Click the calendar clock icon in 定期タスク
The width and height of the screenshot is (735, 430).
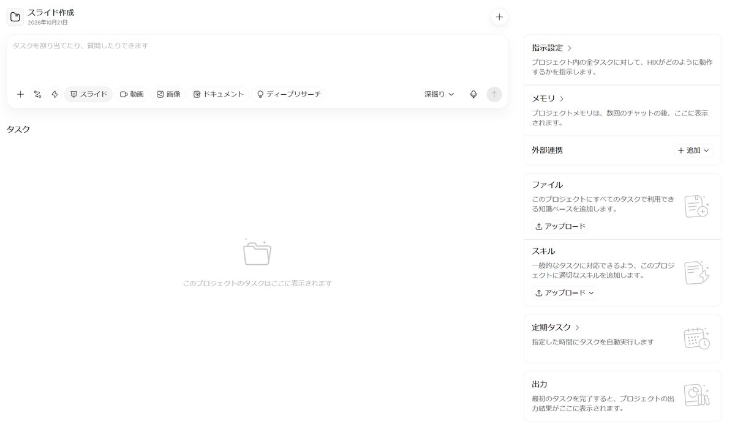(x=696, y=338)
